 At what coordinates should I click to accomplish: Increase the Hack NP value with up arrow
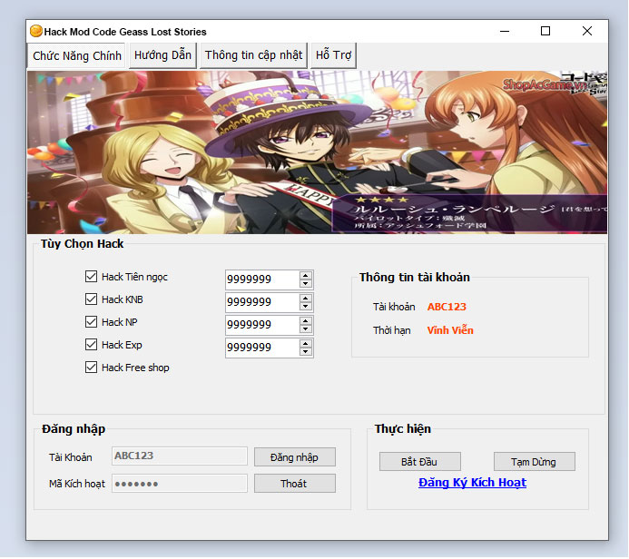[306, 321]
